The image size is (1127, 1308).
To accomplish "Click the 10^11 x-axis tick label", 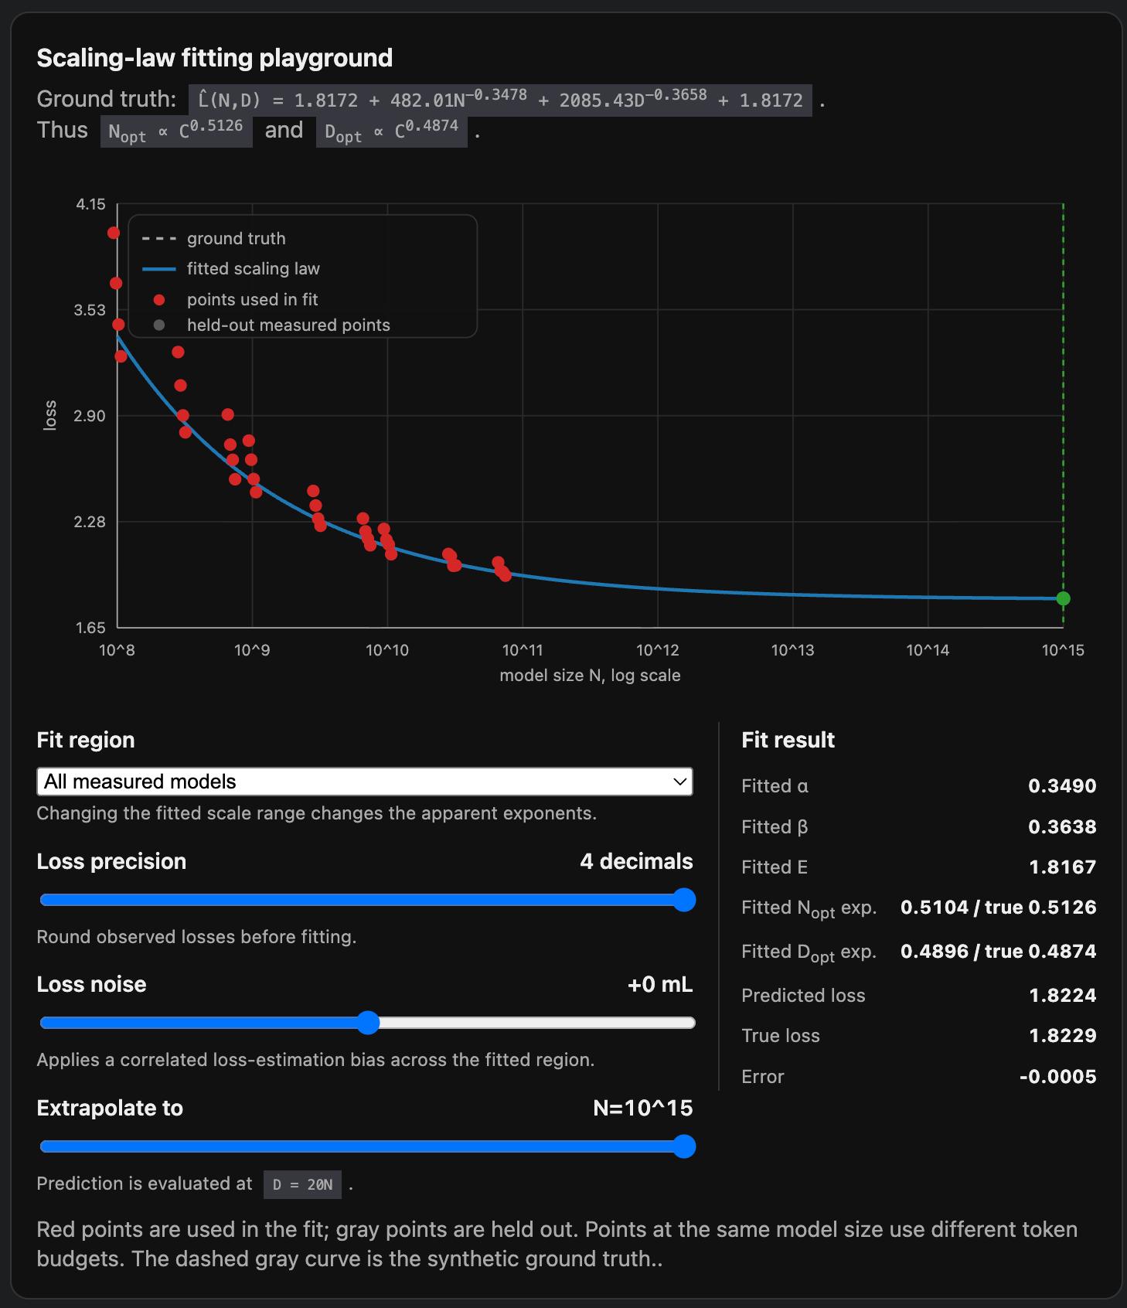I will [x=523, y=650].
